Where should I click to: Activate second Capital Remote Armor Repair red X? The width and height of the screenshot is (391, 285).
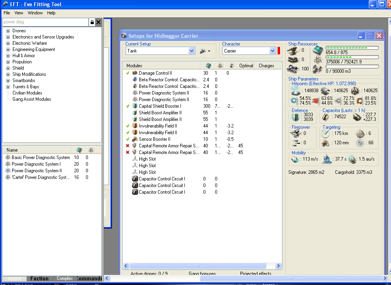[x=128, y=152]
